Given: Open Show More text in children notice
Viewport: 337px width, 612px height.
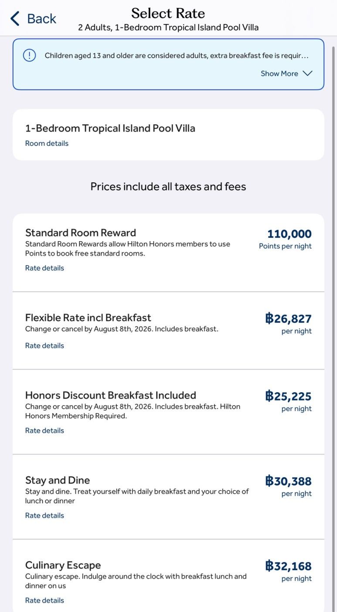Looking at the screenshot, I should [x=279, y=73].
